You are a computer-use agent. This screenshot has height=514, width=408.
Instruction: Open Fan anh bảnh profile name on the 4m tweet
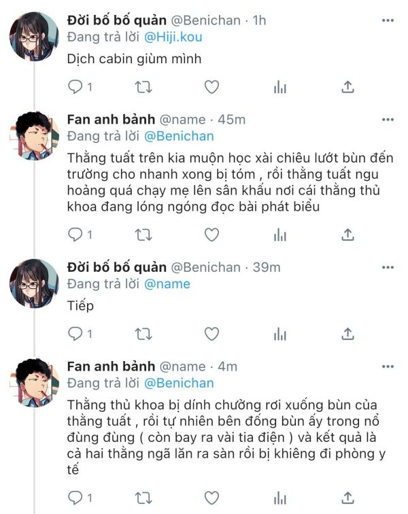pos(111,366)
